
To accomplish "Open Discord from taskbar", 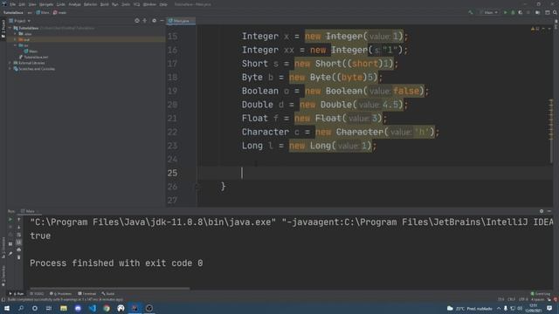I will [x=78, y=308].
